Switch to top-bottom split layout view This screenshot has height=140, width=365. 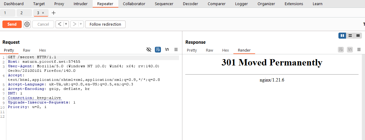(x=350, y=36)
